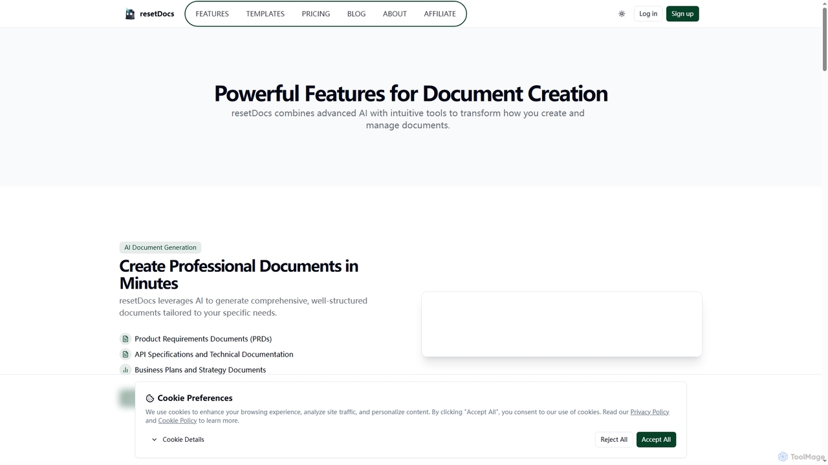Click the resetDocs brand name

click(157, 14)
